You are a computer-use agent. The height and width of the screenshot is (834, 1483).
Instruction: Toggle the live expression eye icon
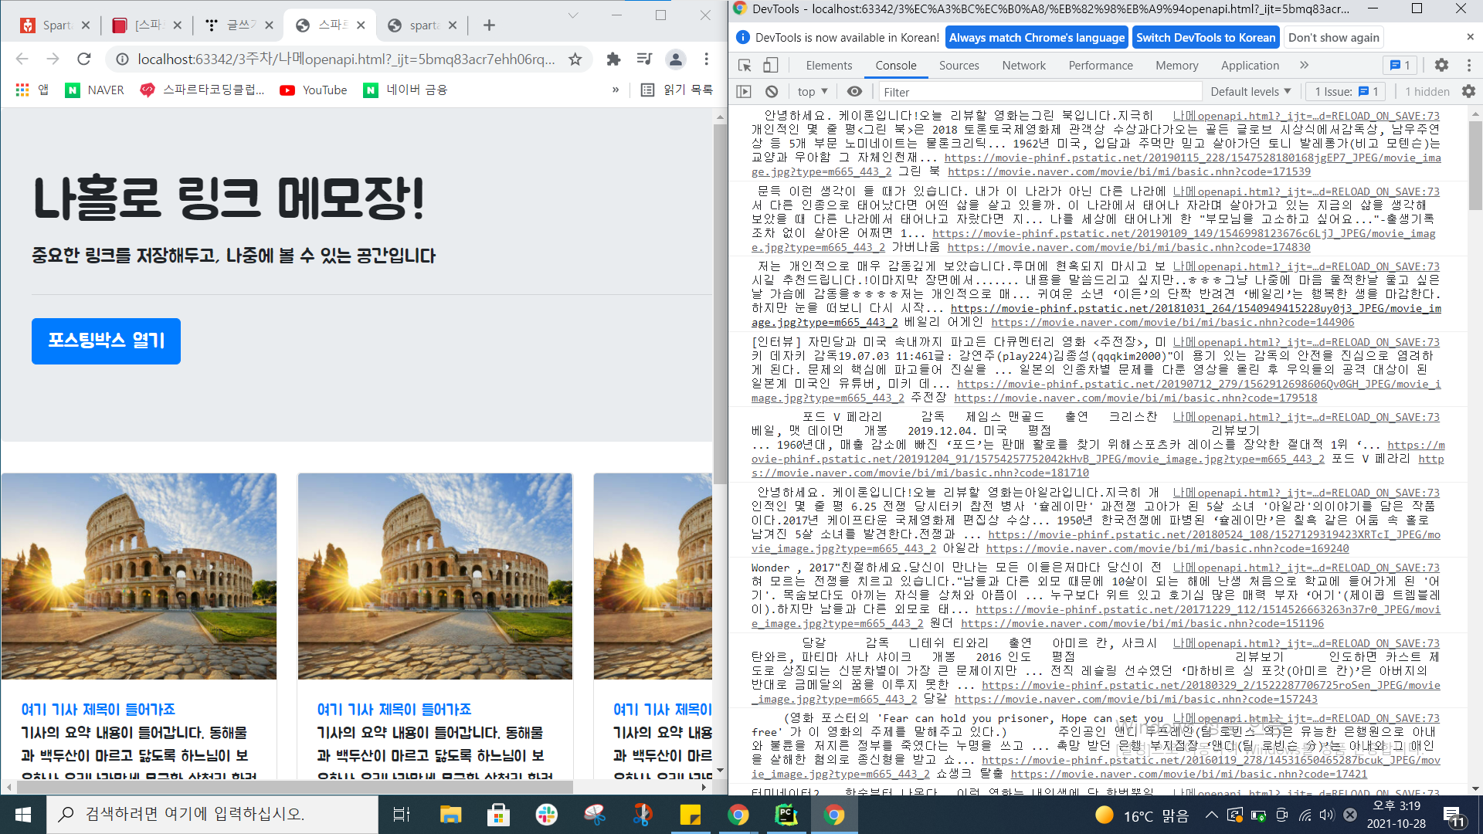854,91
